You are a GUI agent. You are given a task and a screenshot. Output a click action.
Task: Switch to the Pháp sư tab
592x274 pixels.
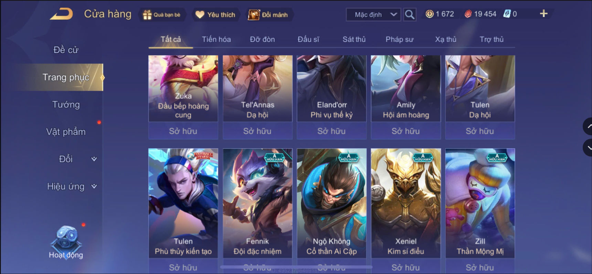[x=399, y=39]
